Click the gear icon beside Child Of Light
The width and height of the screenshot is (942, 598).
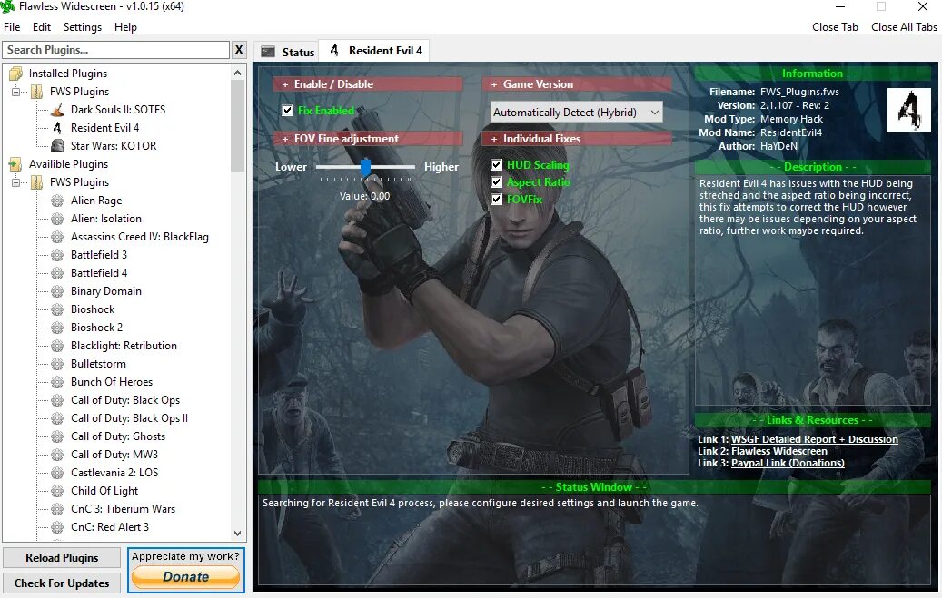57,491
